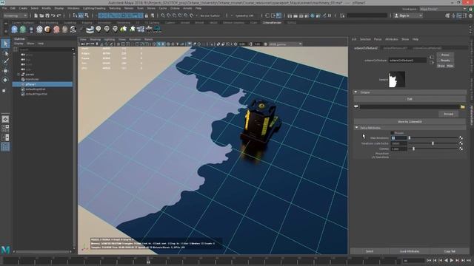The image size is (474, 266).
Task: Click the orange sphere material shelf icon
Action: pos(47,30)
